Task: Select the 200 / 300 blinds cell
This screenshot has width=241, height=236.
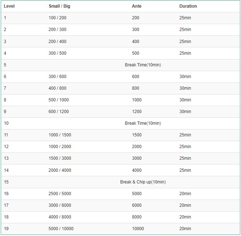Action: [x=58, y=30]
